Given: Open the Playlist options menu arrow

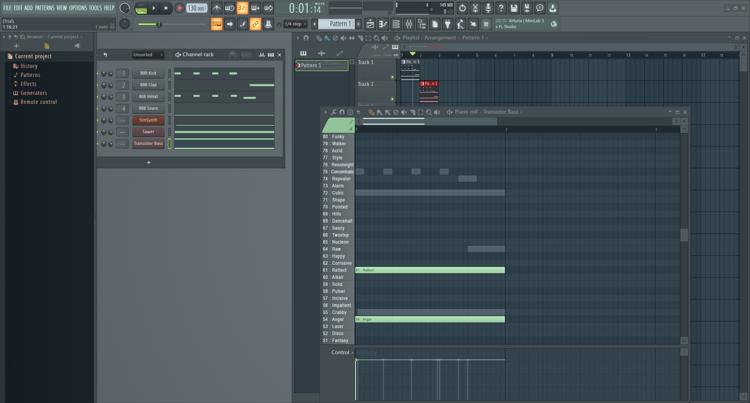Looking at the screenshot, I should pyautogui.click(x=298, y=38).
